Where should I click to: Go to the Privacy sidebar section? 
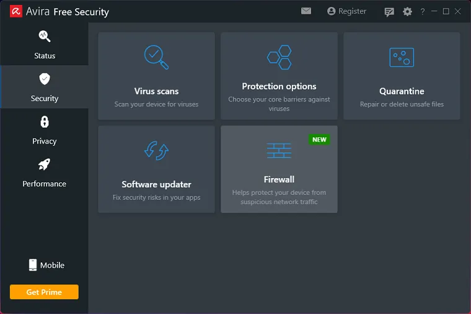tap(45, 130)
